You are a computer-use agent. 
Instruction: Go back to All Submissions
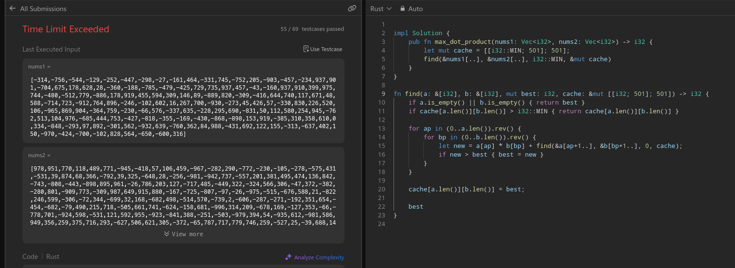(x=43, y=9)
